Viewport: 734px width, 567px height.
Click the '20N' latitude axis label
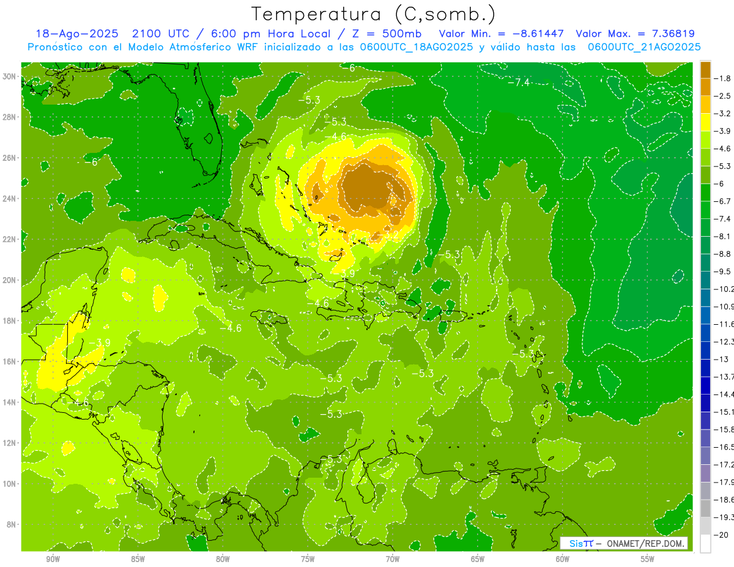pyautogui.click(x=9, y=280)
